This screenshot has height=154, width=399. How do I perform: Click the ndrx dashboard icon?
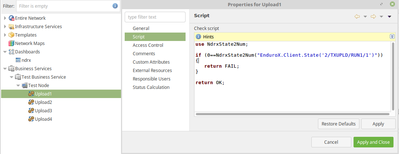[x=18, y=60]
